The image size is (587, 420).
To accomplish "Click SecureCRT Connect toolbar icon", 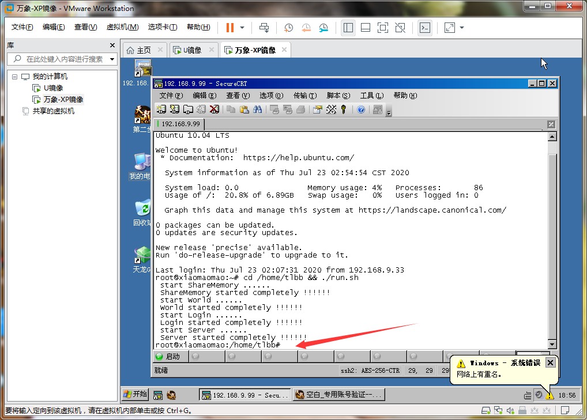I will point(161,109).
